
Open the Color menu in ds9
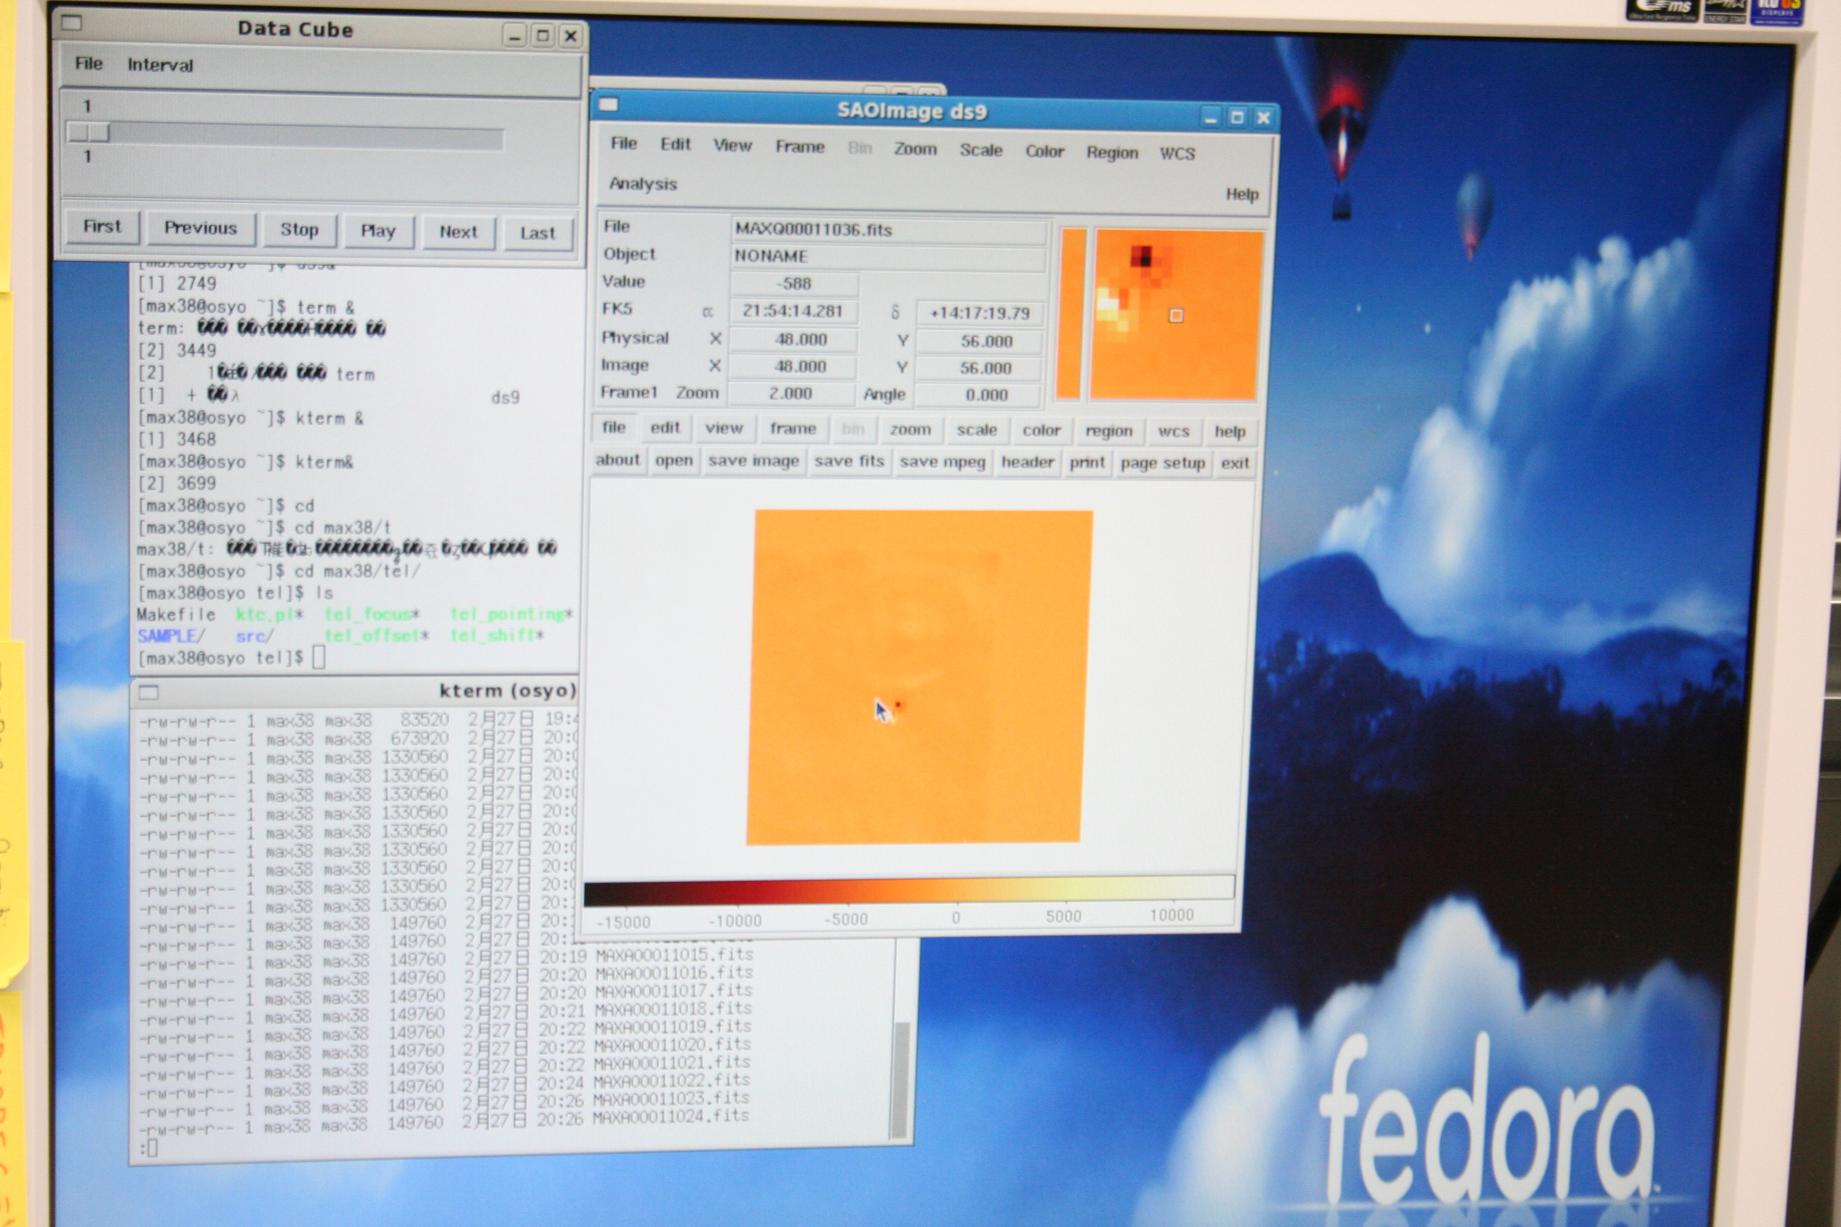(x=1045, y=151)
